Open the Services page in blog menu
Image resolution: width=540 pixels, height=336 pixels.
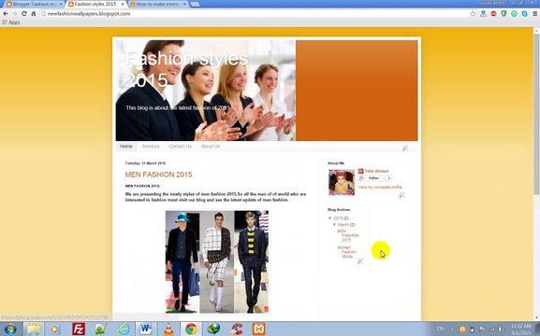tap(151, 147)
